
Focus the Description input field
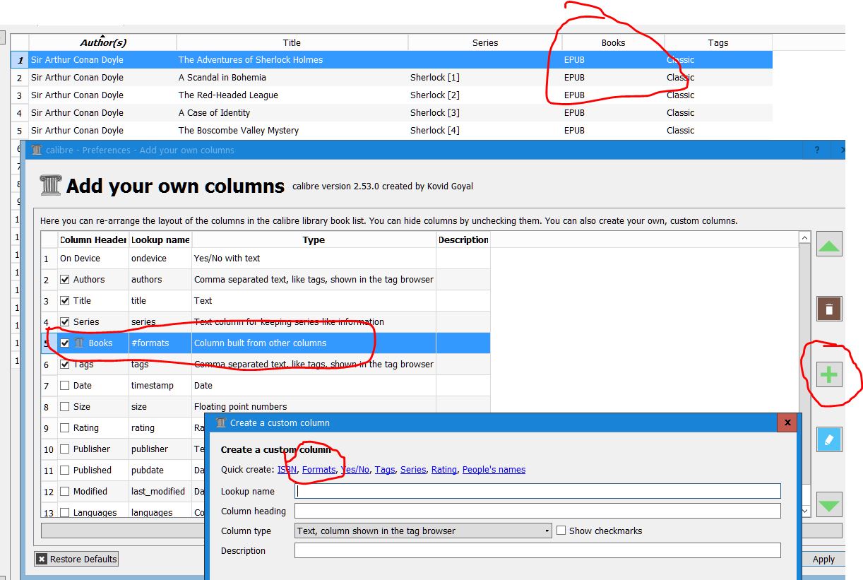(x=537, y=550)
